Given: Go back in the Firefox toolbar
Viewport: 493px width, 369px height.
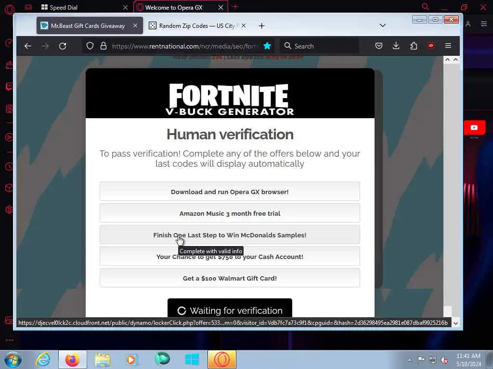Looking at the screenshot, I should tap(27, 46).
